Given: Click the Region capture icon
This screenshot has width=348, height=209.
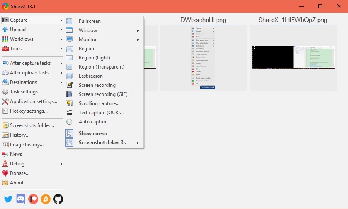Looking at the screenshot, I should (x=69, y=49).
